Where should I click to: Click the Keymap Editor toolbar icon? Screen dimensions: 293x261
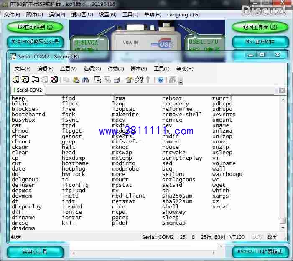(139, 80)
